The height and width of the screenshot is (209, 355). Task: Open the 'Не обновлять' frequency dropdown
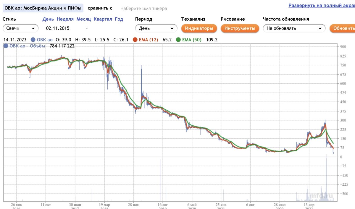coord(294,28)
